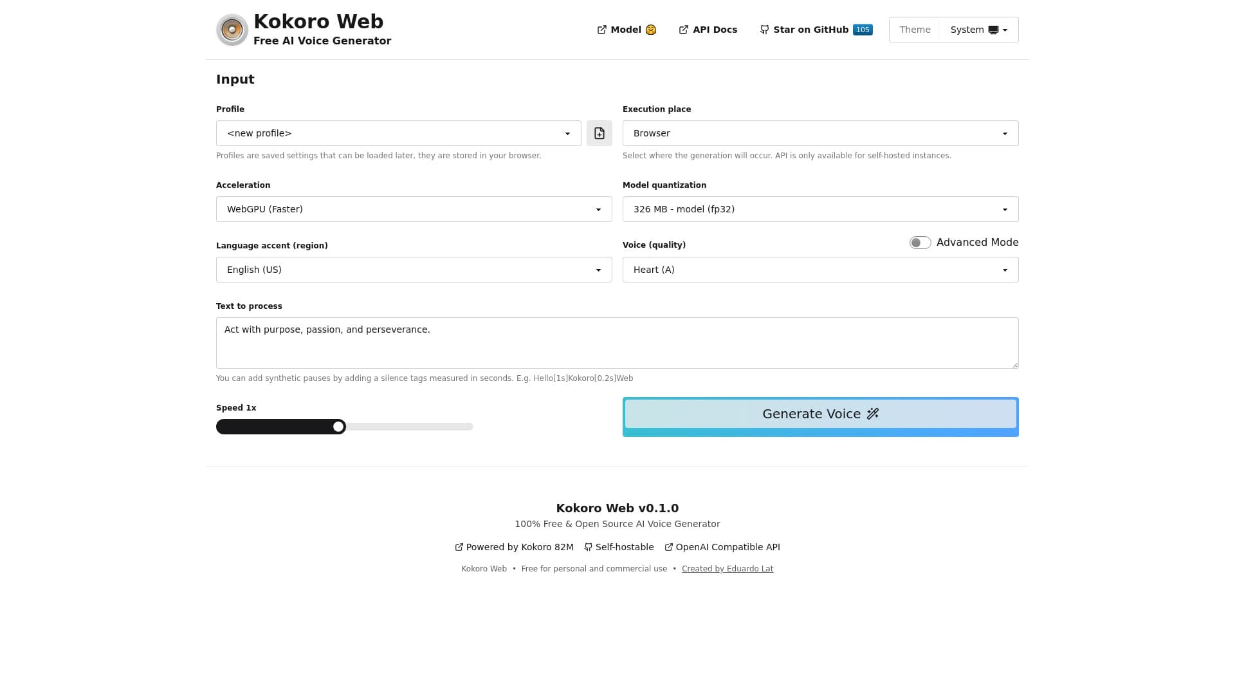Open the System theme selector

978,30
